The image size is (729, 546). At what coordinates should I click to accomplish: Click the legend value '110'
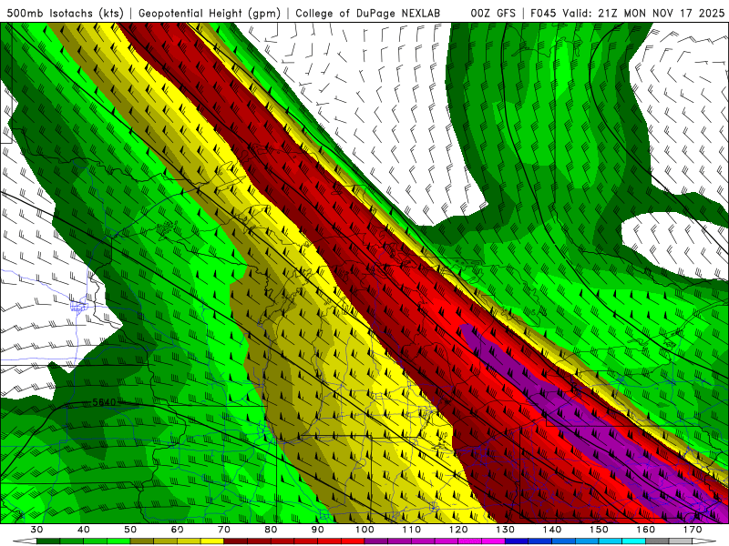(x=412, y=530)
